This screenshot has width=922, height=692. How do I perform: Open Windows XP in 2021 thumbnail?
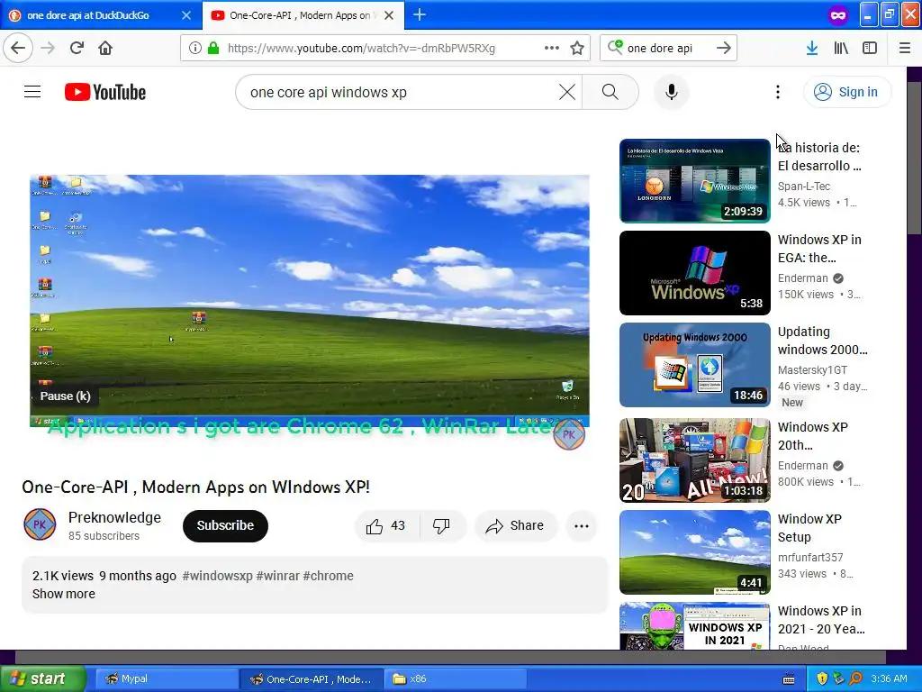coord(695,626)
